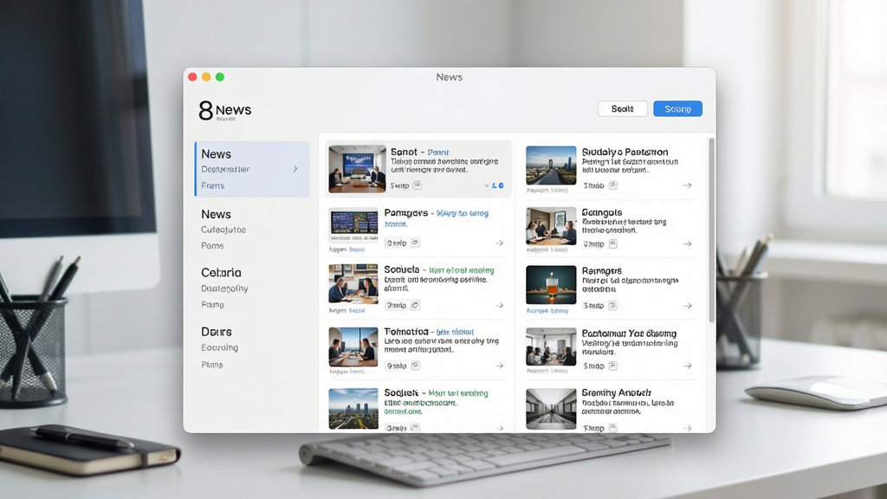This screenshot has width=887, height=499.
Task: Click the blue Scrong button
Action: [x=677, y=108]
